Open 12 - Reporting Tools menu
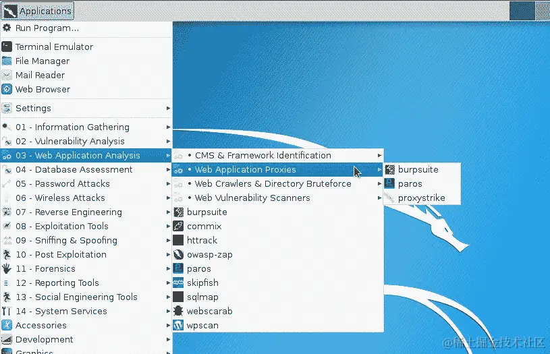Screen dimensions: 550x354 (x=86, y=283)
